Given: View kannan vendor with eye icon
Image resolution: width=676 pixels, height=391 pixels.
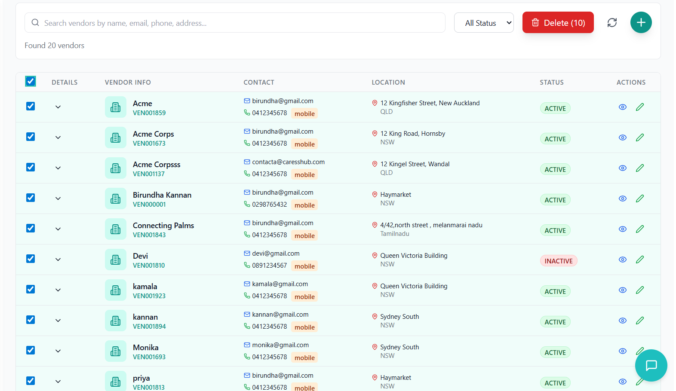Looking at the screenshot, I should 622,321.
